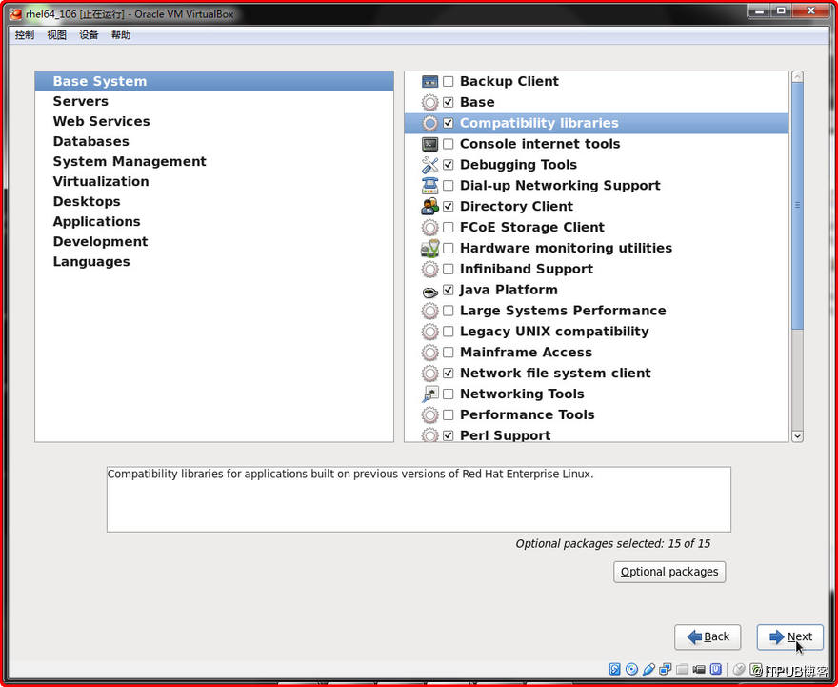
Task: Select the Desktops category
Action: [x=214, y=202]
